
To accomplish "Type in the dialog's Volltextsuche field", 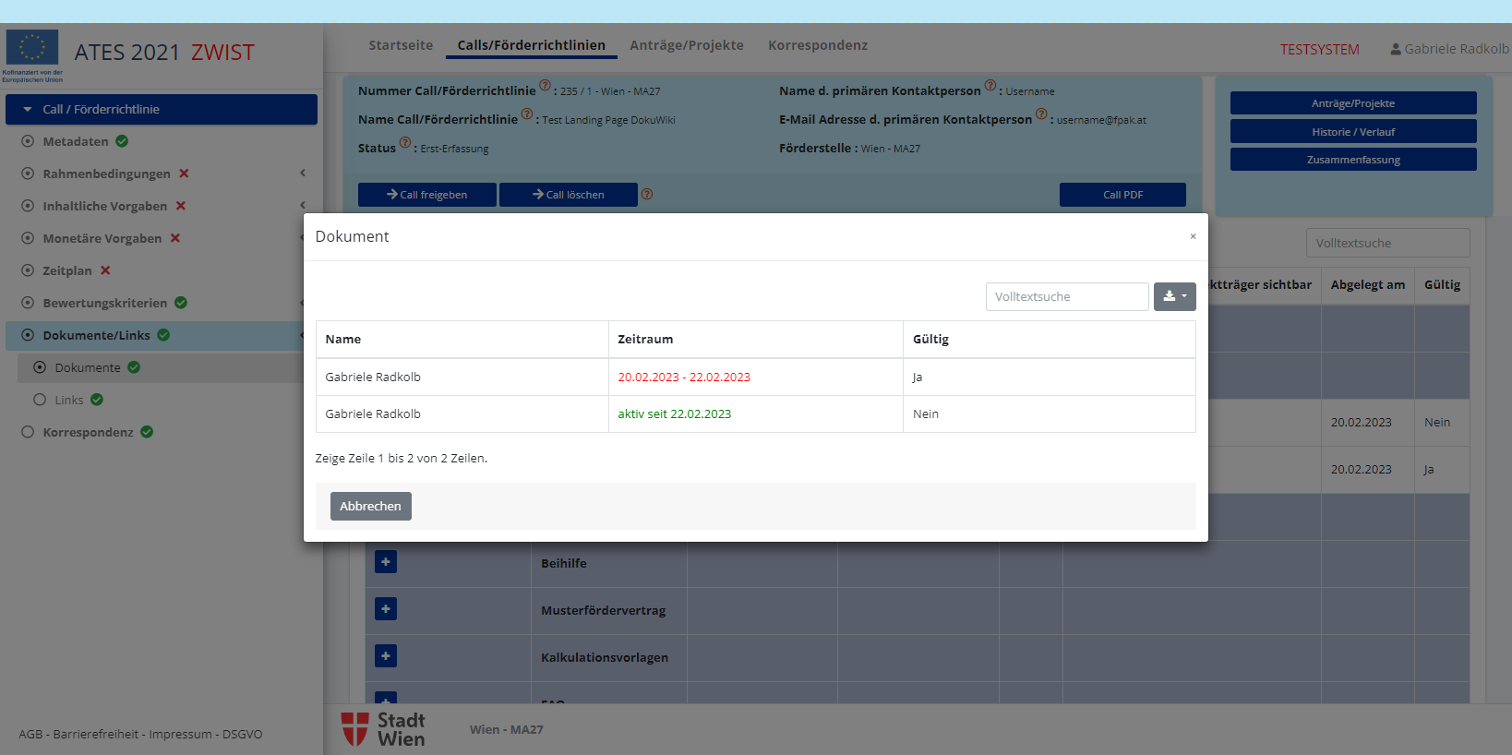I will [1066, 296].
